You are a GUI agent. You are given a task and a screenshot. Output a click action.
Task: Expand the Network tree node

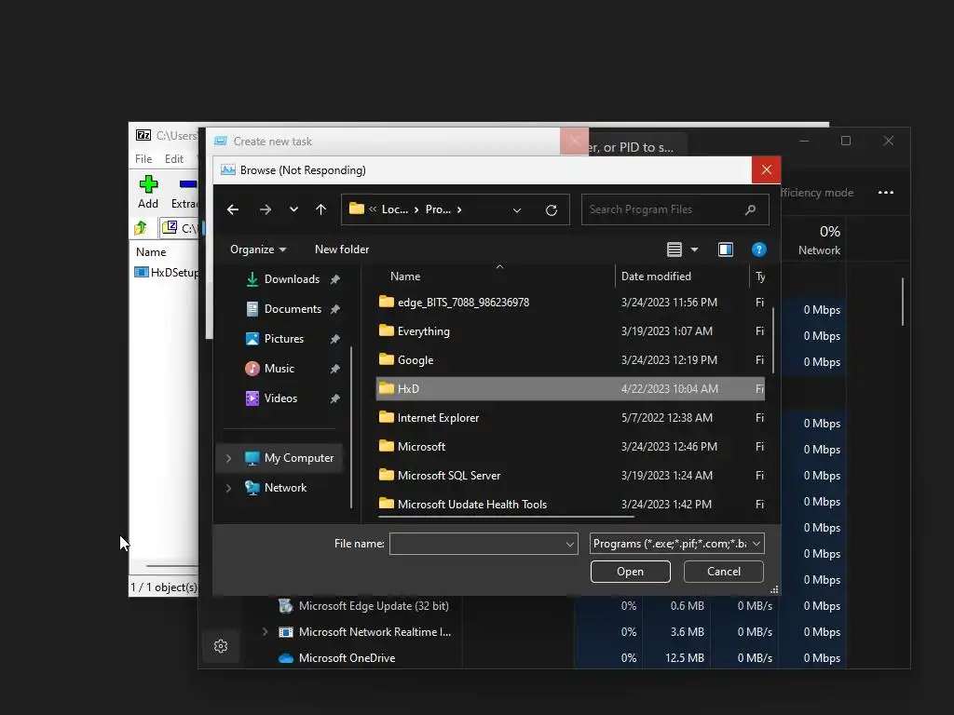tap(229, 488)
